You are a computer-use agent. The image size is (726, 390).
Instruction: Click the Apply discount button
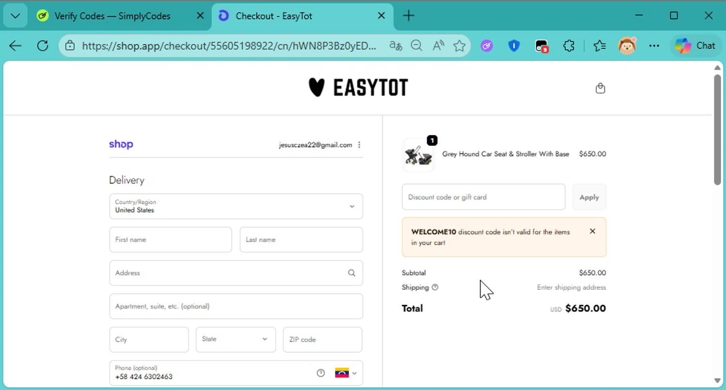coord(589,197)
